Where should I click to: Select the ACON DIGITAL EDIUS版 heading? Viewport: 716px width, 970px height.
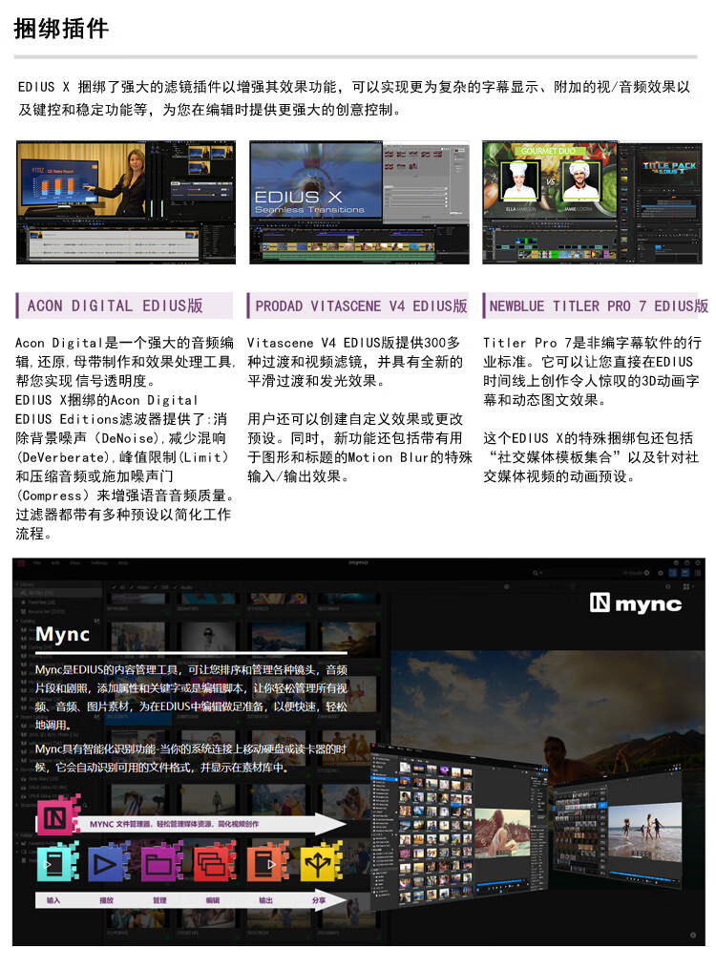pyautogui.click(x=116, y=306)
